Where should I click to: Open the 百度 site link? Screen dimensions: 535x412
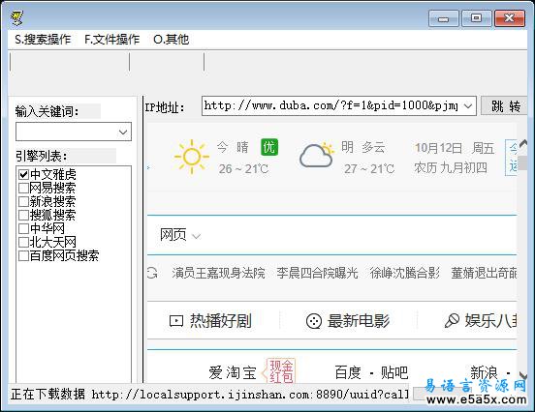[x=348, y=372]
